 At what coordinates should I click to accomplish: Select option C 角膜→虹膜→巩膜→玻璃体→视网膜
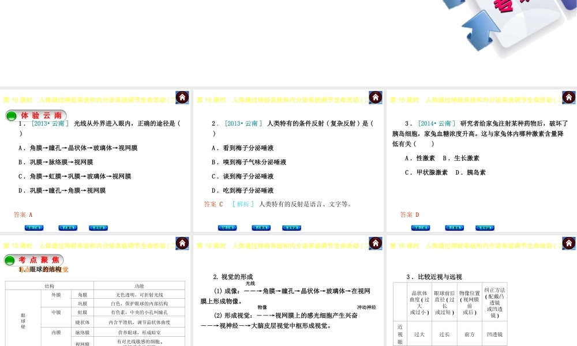pos(74,176)
